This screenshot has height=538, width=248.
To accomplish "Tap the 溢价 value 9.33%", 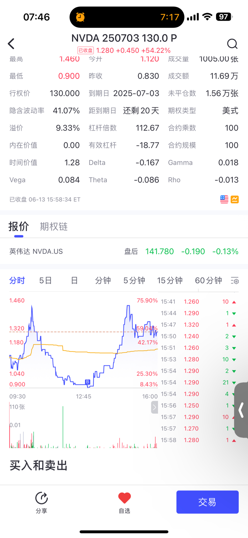I will point(68,128).
